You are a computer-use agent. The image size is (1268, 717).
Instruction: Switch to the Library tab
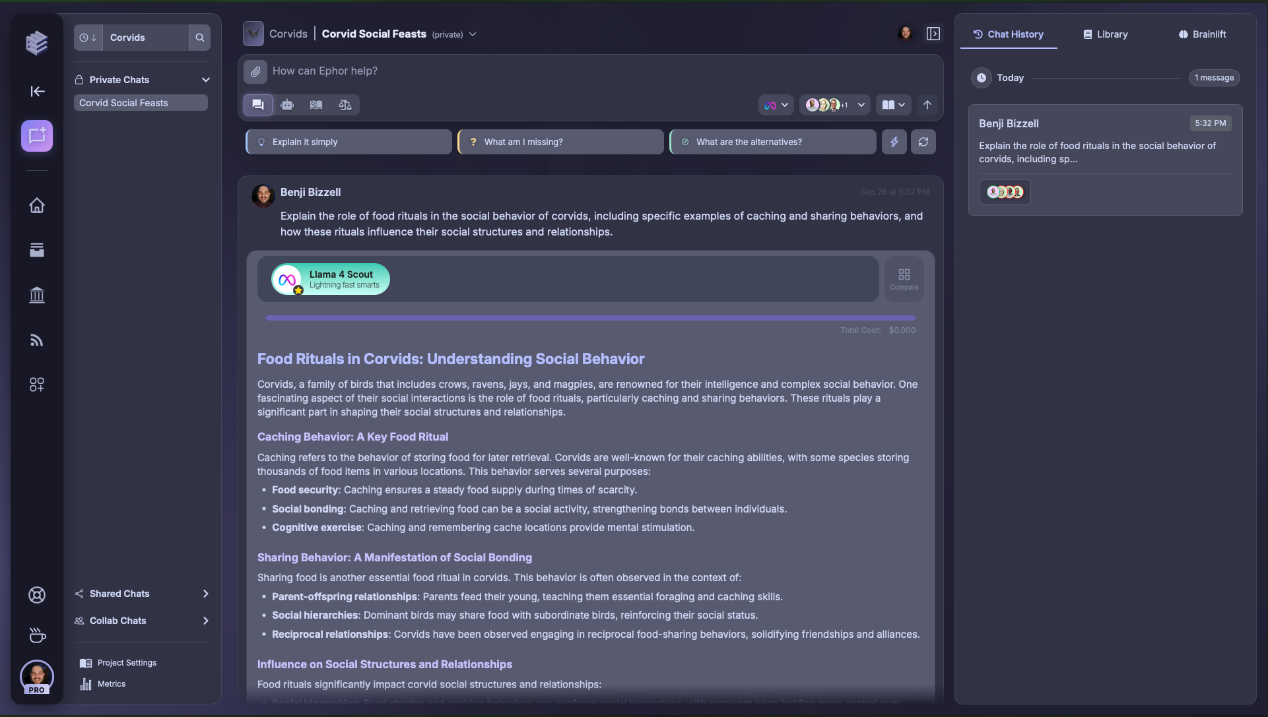coord(1104,34)
